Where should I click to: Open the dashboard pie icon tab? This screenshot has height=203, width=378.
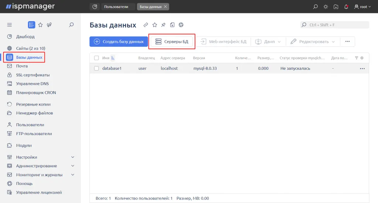click(95, 7)
